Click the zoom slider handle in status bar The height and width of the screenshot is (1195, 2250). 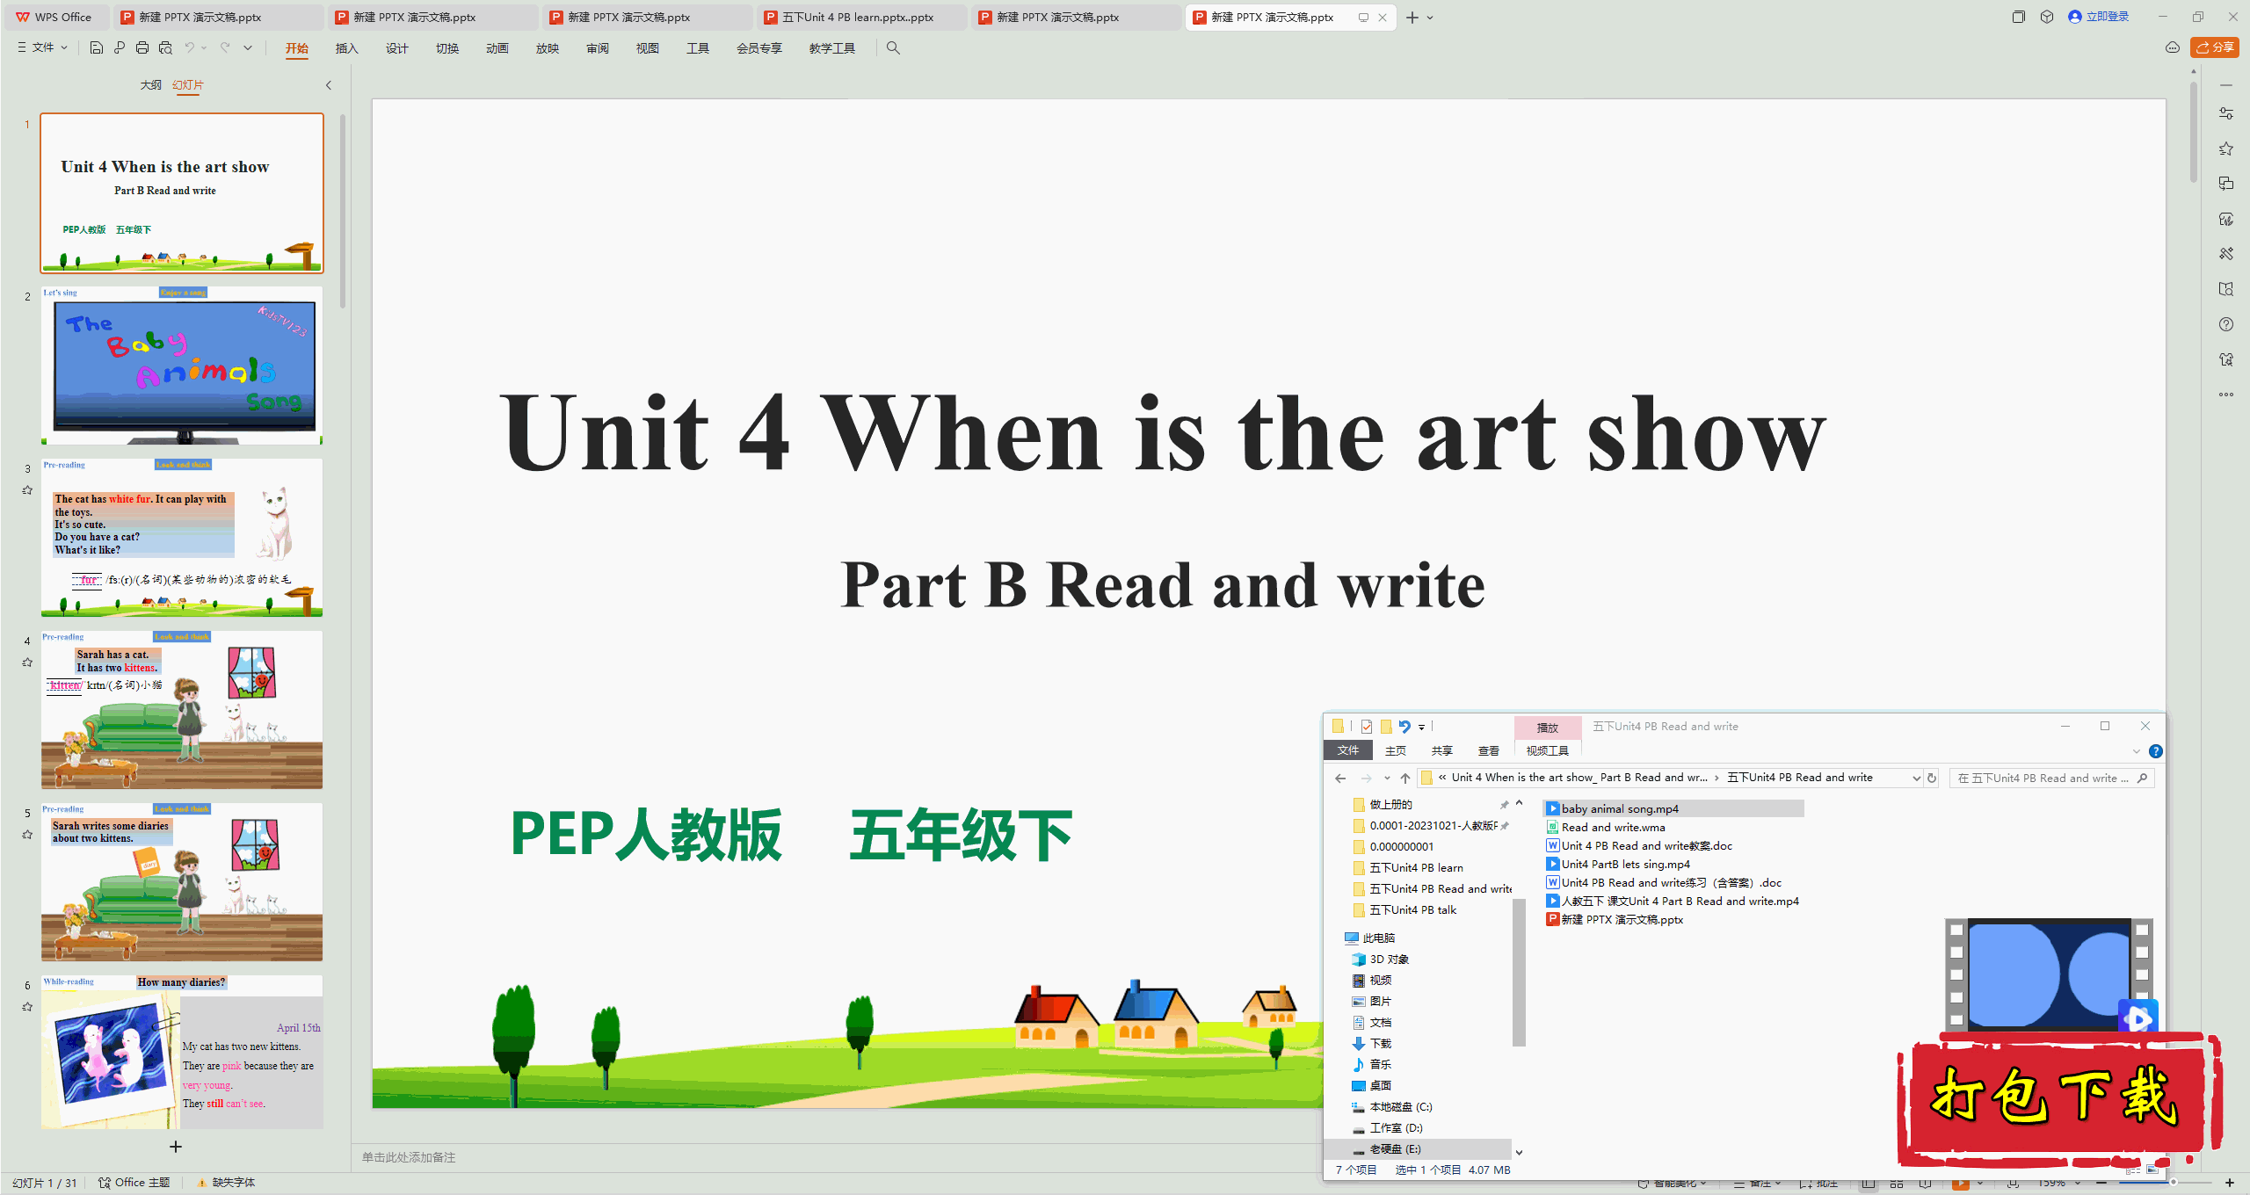(x=2174, y=1183)
